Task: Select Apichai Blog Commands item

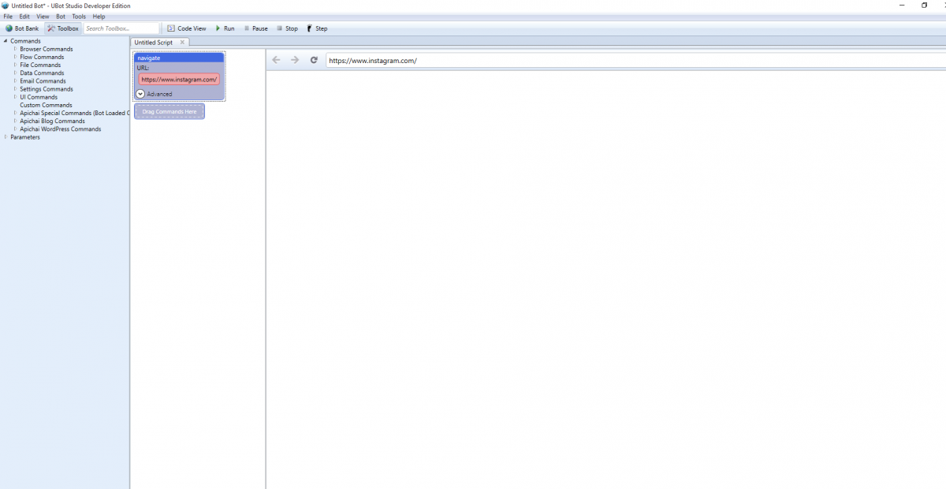Action: (x=52, y=121)
